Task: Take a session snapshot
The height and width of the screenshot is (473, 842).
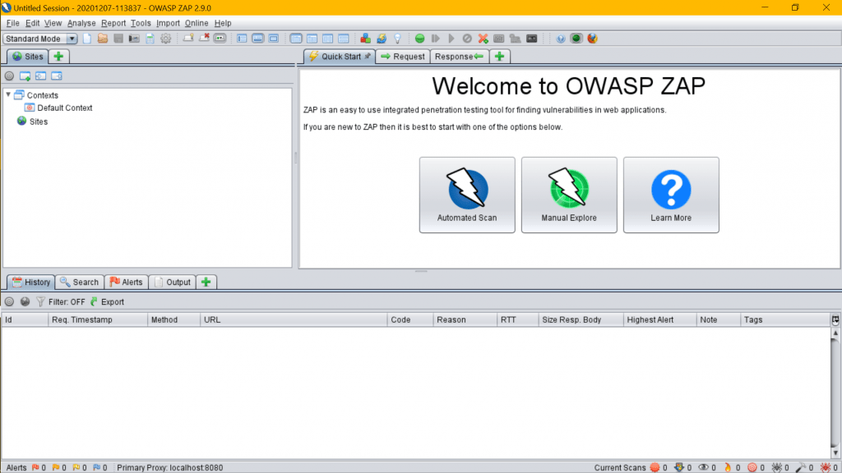Action: (x=133, y=39)
